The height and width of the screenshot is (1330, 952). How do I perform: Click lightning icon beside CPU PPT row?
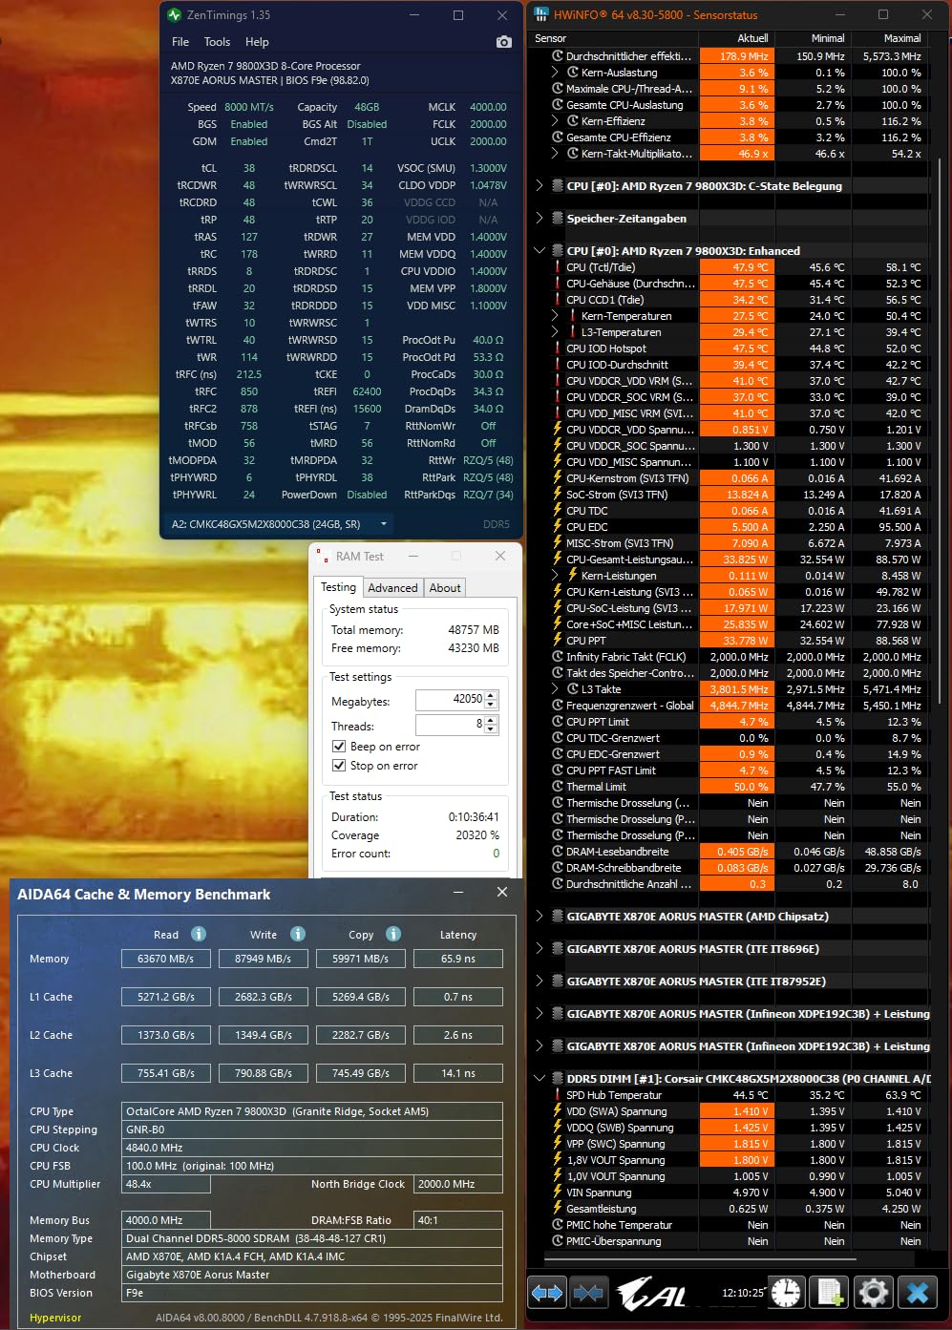click(x=558, y=641)
